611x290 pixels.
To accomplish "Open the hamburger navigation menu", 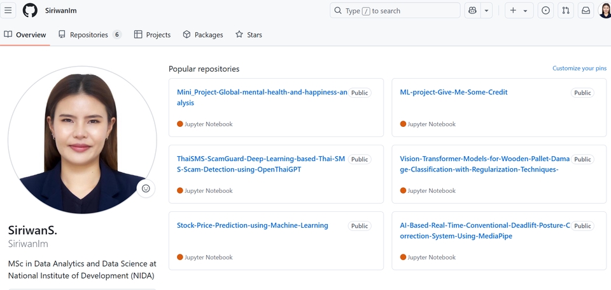I will pos(8,11).
